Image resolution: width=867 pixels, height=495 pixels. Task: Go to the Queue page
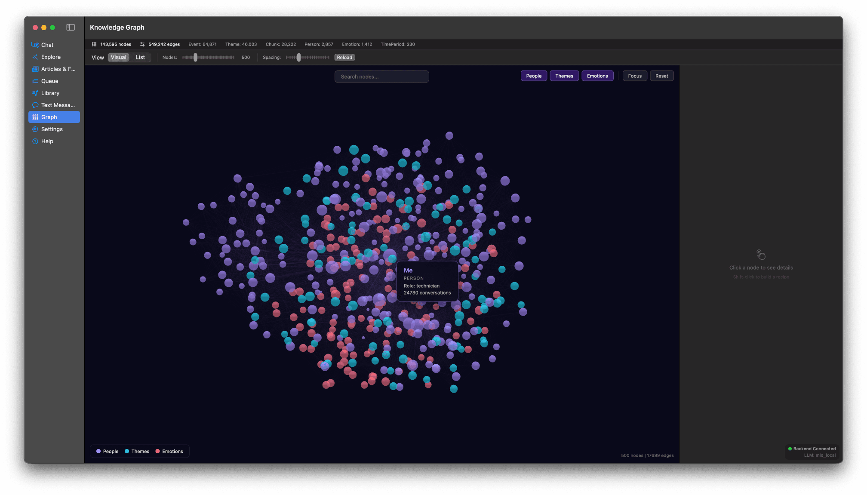pyautogui.click(x=54, y=81)
